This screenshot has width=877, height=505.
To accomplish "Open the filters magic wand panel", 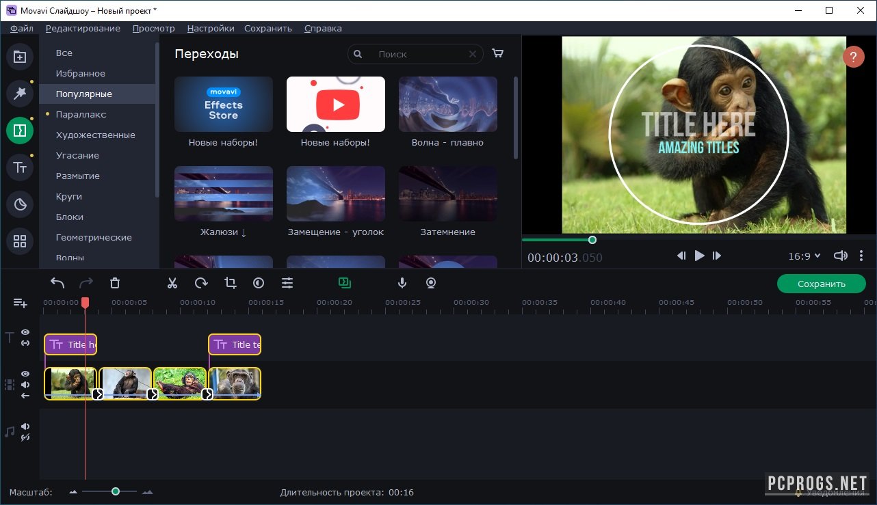I will pyautogui.click(x=20, y=94).
